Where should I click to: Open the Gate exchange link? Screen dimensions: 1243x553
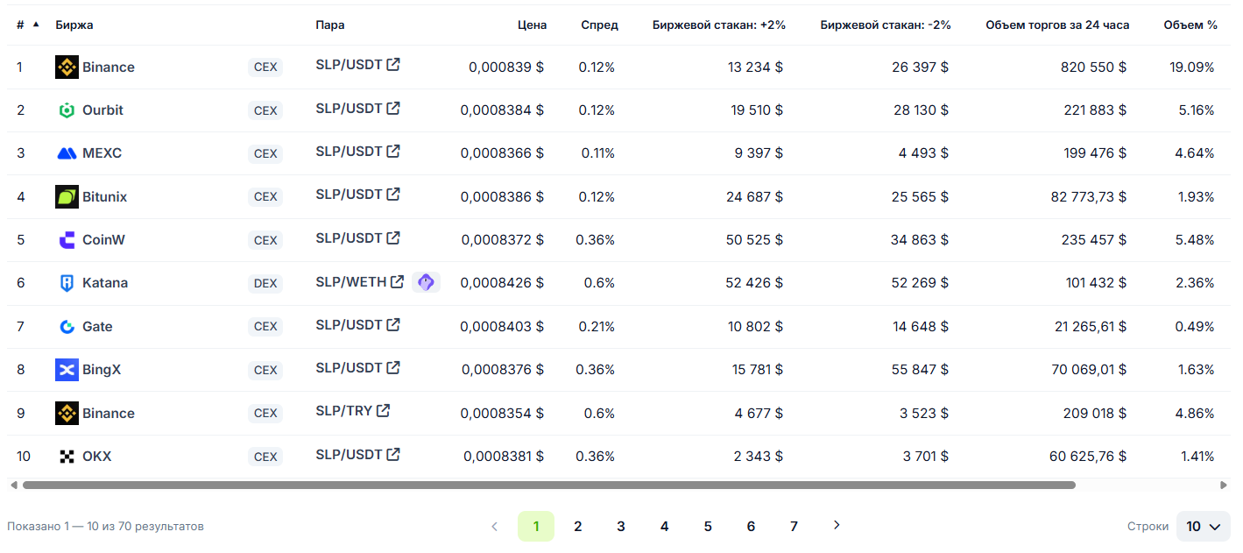(x=97, y=327)
